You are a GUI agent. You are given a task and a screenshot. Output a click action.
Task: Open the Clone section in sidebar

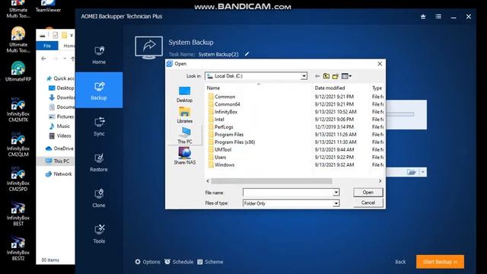(99, 198)
